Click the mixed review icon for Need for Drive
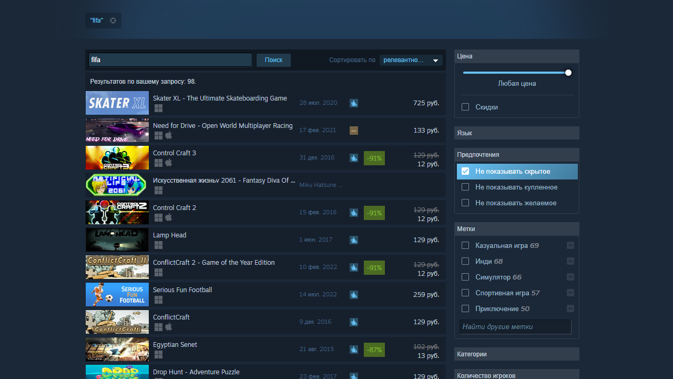Image resolution: width=673 pixels, height=379 pixels. (x=354, y=131)
